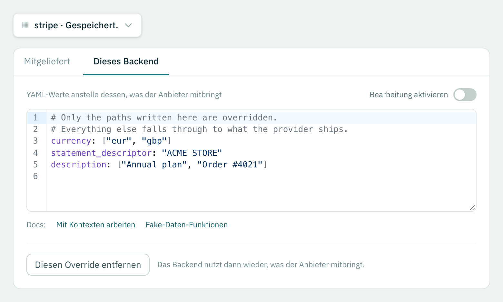This screenshot has height=302, width=503.
Task: Click line number 5 in the gutter
Action: coord(35,165)
